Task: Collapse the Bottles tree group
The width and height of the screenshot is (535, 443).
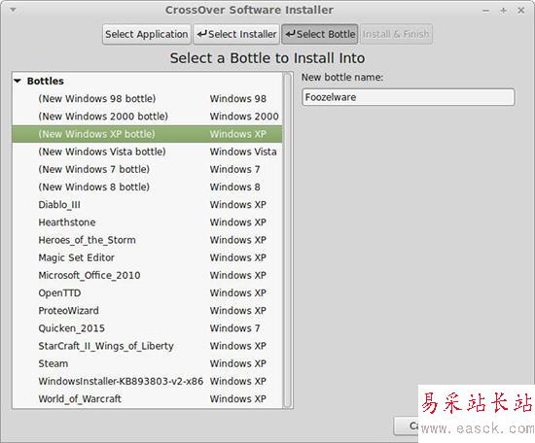Action: pyautogui.click(x=18, y=81)
